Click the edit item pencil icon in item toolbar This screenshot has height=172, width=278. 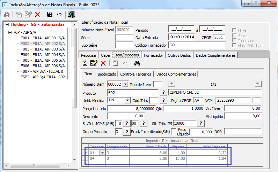94,63
